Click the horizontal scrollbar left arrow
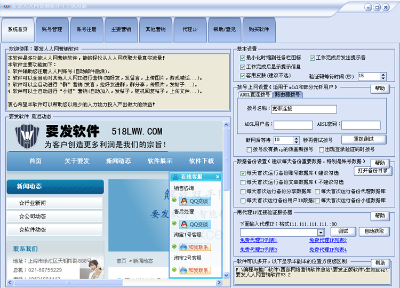The width and height of the screenshot is (400, 288). click(10, 282)
